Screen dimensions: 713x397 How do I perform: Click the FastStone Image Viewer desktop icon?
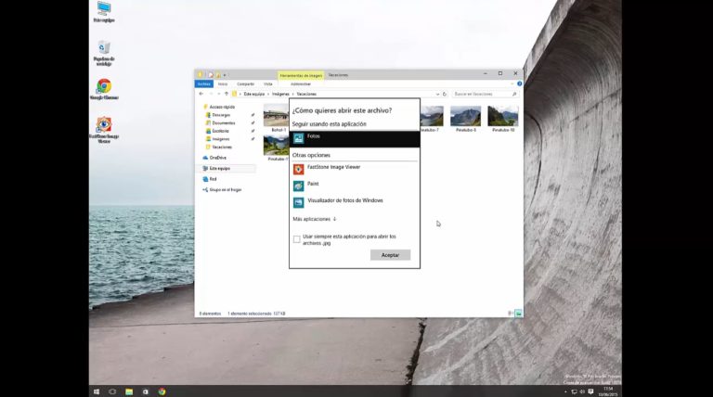pos(104,128)
